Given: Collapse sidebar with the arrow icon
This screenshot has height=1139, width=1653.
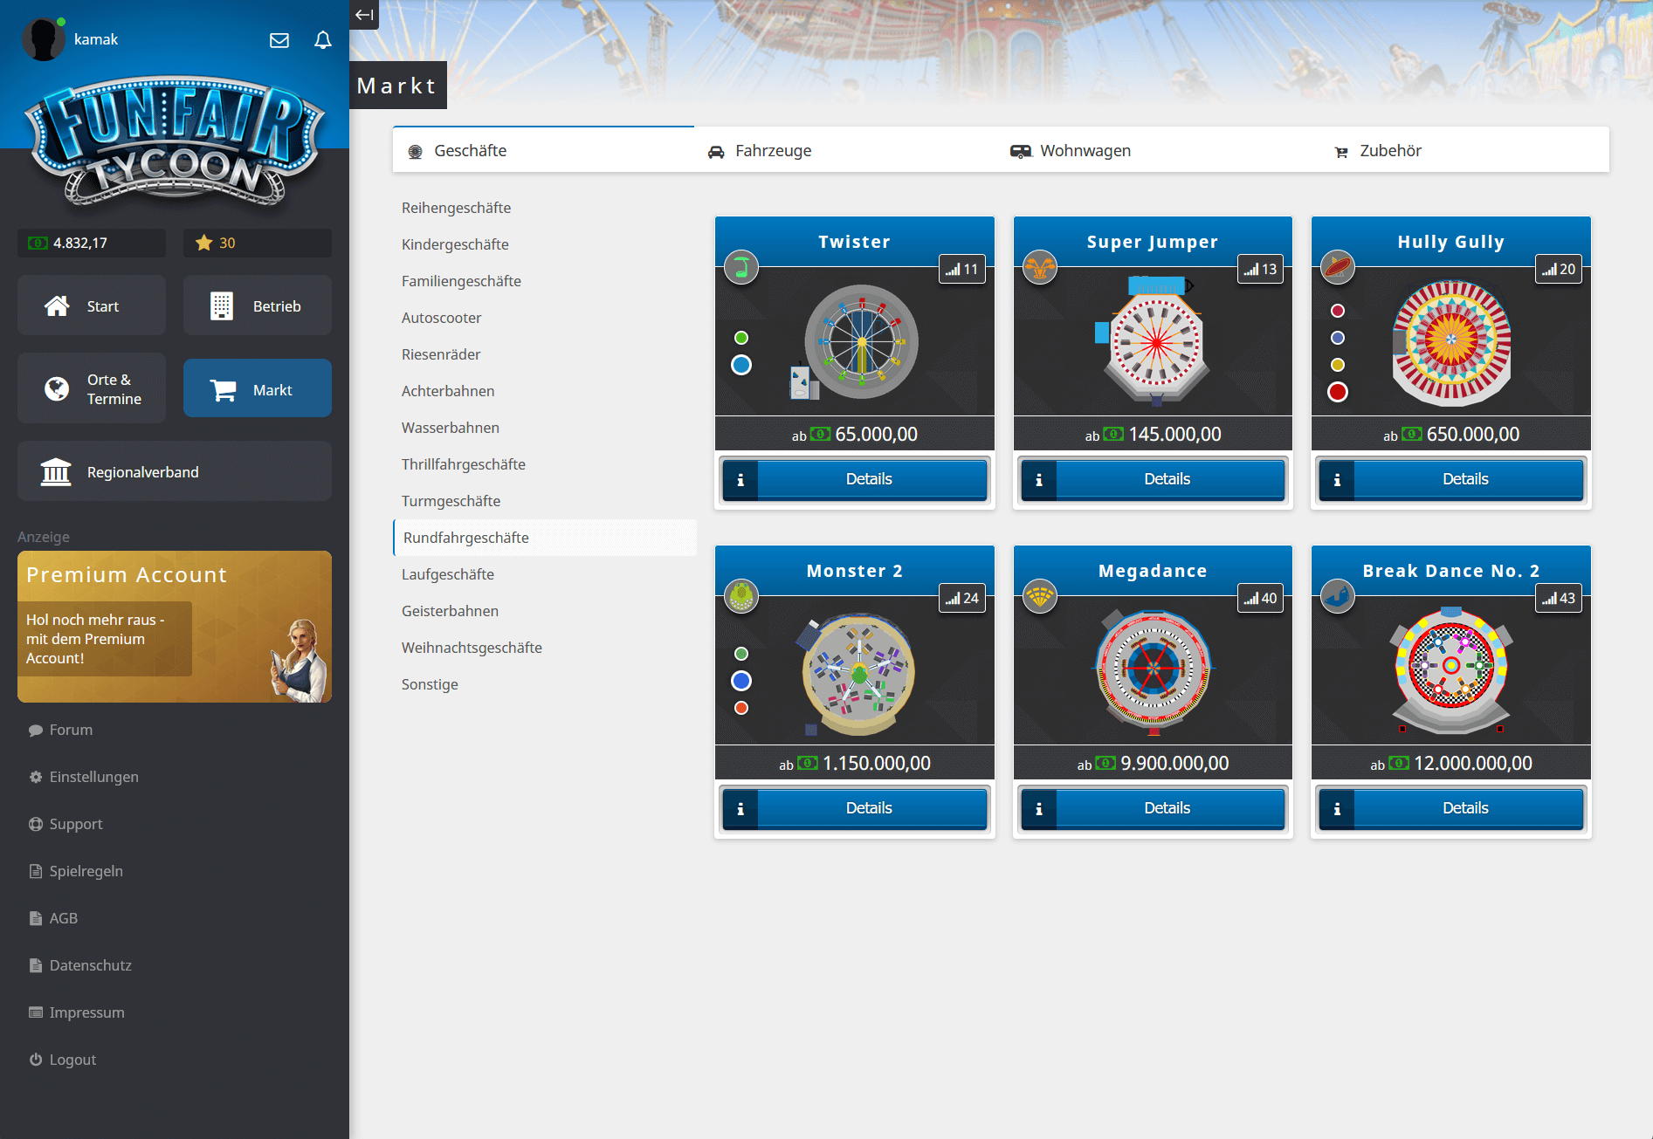Looking at the screenshot, I should coord(364,15).
